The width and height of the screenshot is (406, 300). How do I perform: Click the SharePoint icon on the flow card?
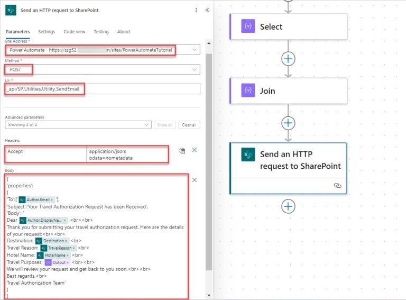tap(248, 154)
